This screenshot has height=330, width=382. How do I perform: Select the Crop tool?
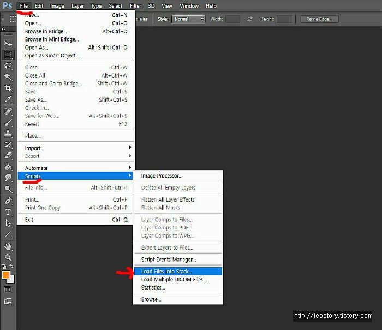[x=8, y=88]
